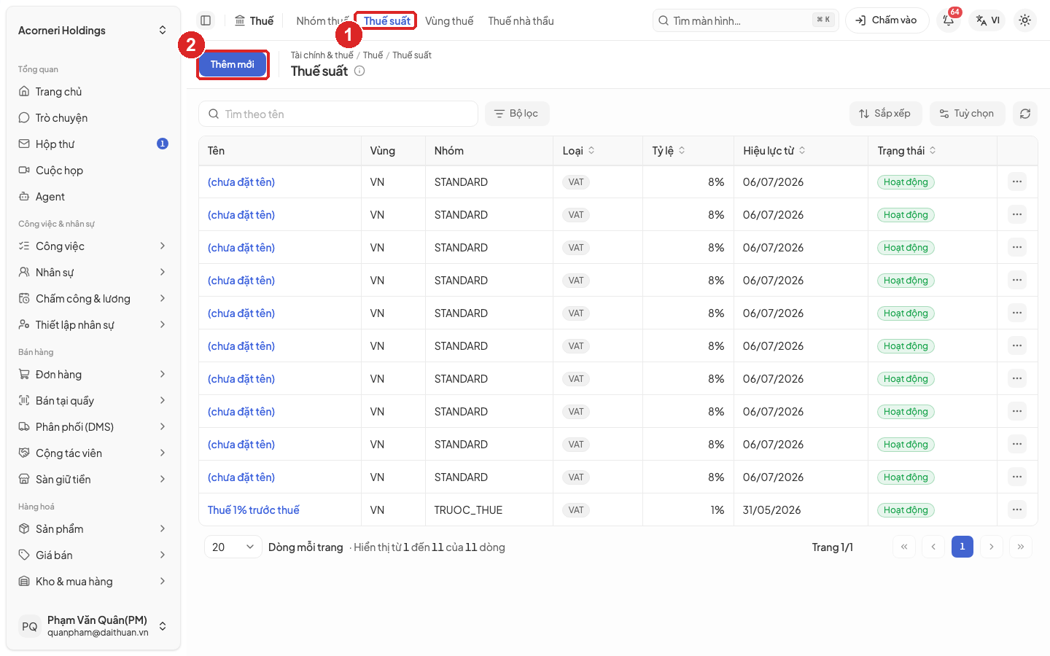Viewport: 1050px width, 656px height.
Task: Sort table by Trạng thái column
Action: tap(907, 151)
